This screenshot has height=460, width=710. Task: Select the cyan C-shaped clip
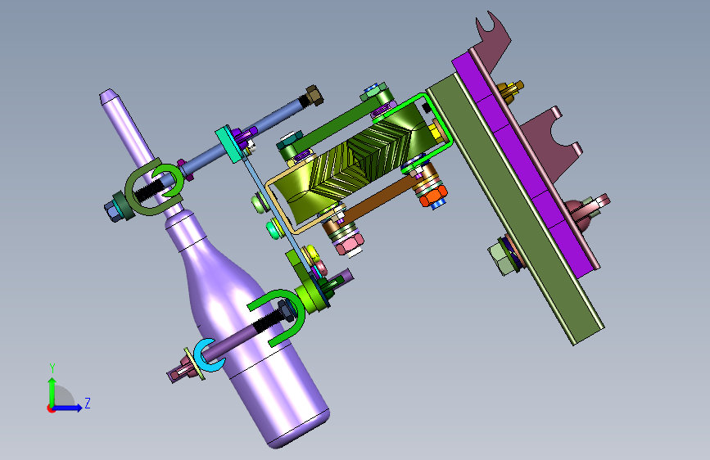point(208,356)
